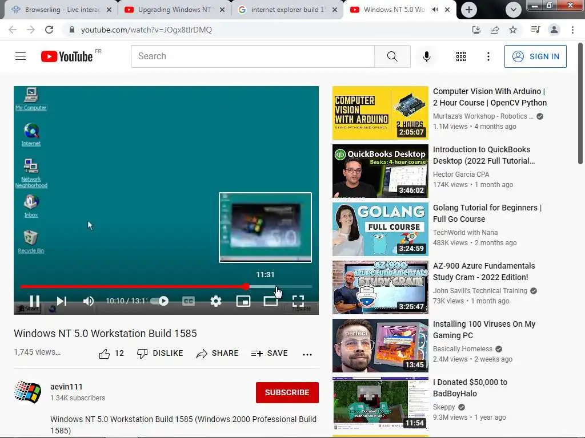
Task: Toggle closed captions on the video
Action: (189, 301)
